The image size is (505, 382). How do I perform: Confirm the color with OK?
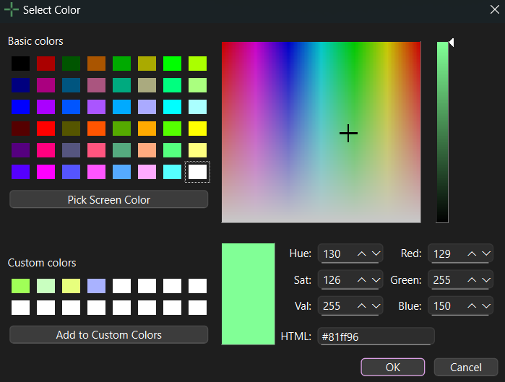[392, 367]
